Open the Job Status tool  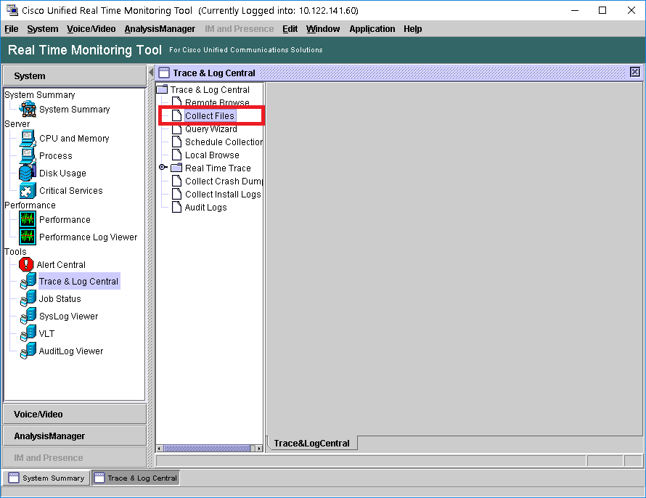[62, 298]
